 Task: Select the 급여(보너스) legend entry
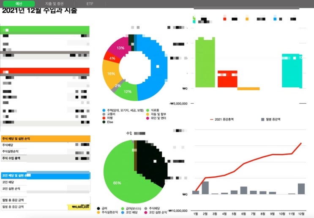click(131, 209)
